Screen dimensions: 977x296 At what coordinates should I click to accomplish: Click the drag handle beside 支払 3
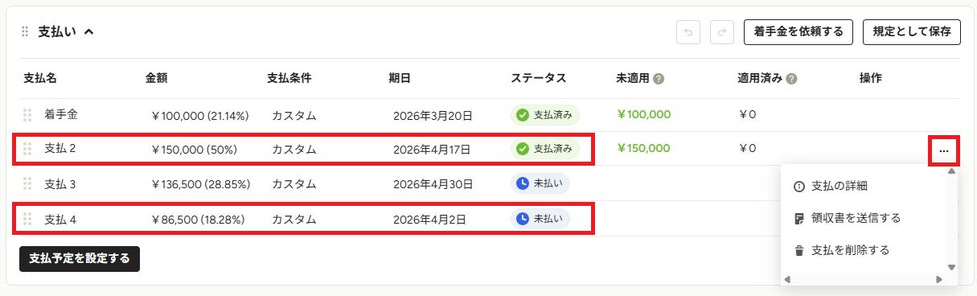click(27, 184)
